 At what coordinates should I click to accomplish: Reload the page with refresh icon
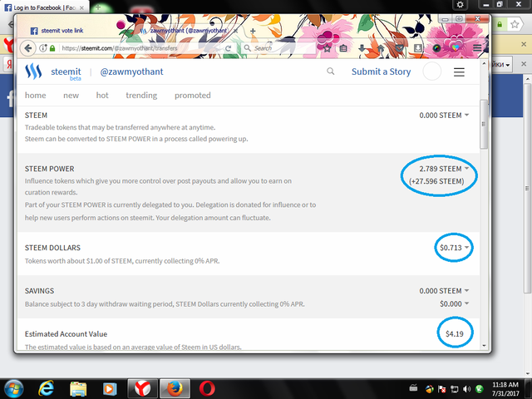(x=229, y=48)
